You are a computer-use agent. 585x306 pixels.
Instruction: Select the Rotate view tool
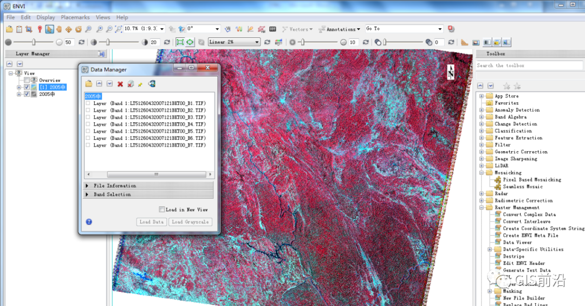click(x=79, y=29)
